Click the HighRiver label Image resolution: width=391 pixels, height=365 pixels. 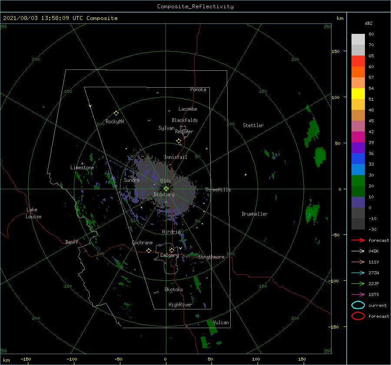pos(180,305)
